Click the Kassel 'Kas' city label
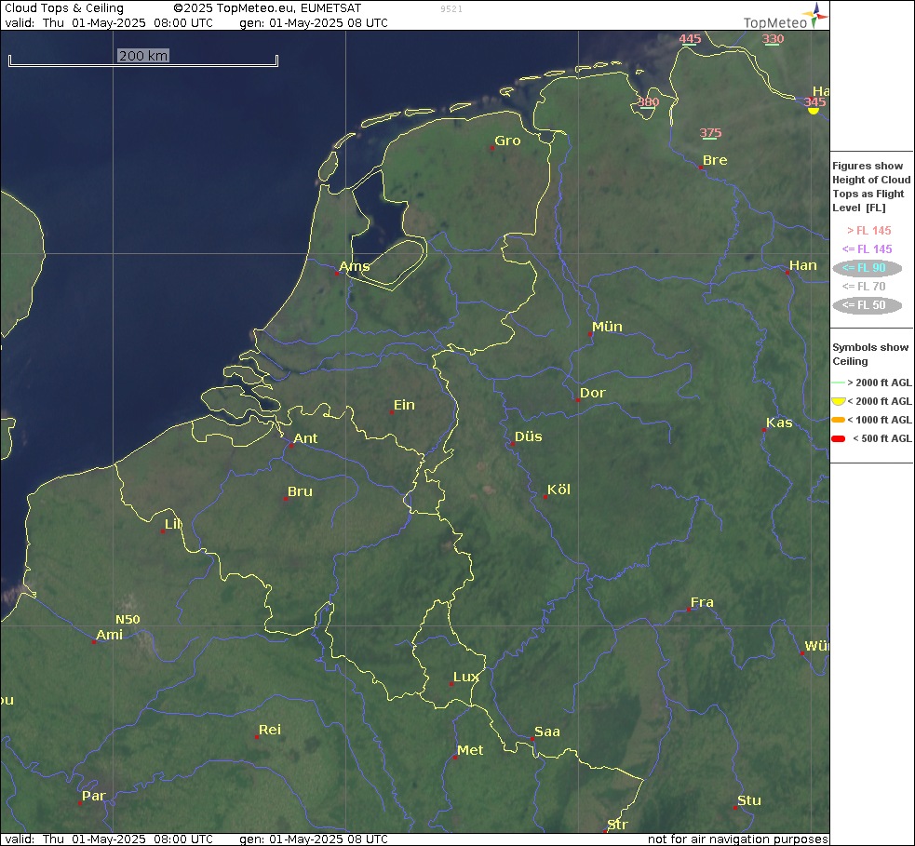 pos(779,423)
